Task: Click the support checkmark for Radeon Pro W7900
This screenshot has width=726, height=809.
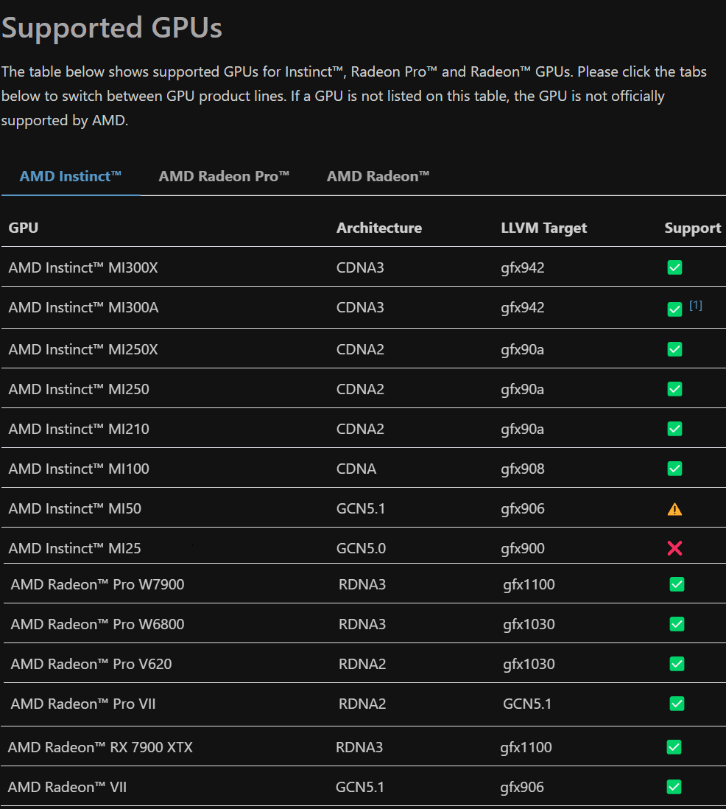Action: point(677,584)
